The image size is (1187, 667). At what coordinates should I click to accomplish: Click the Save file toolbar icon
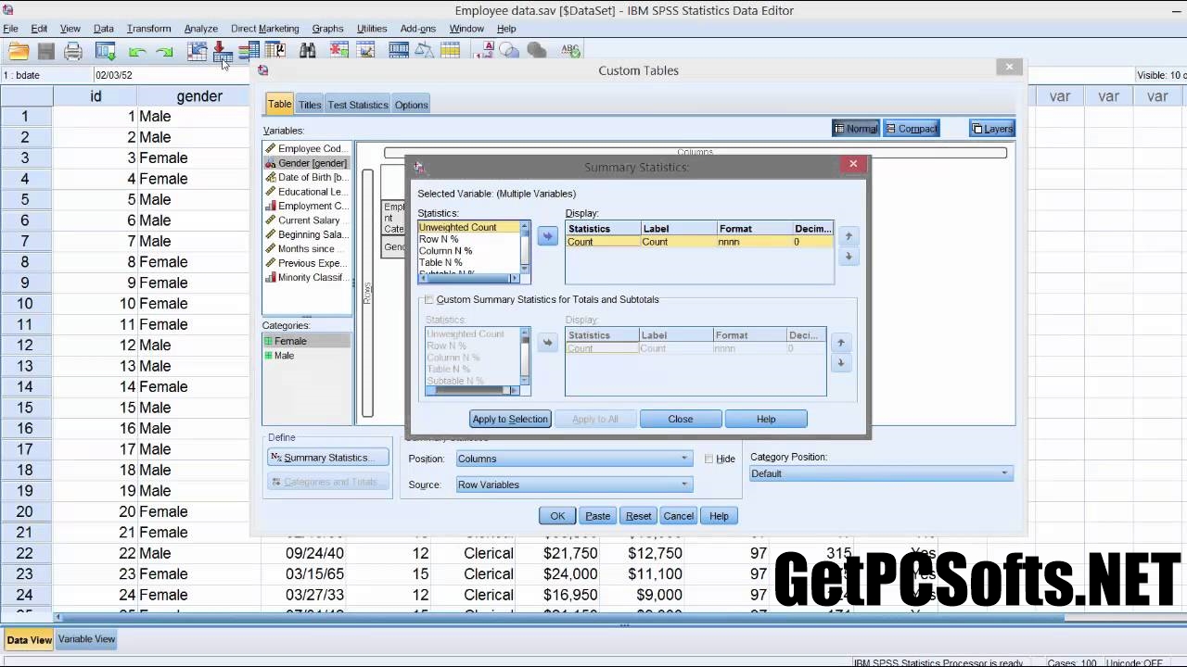[45, 52]
